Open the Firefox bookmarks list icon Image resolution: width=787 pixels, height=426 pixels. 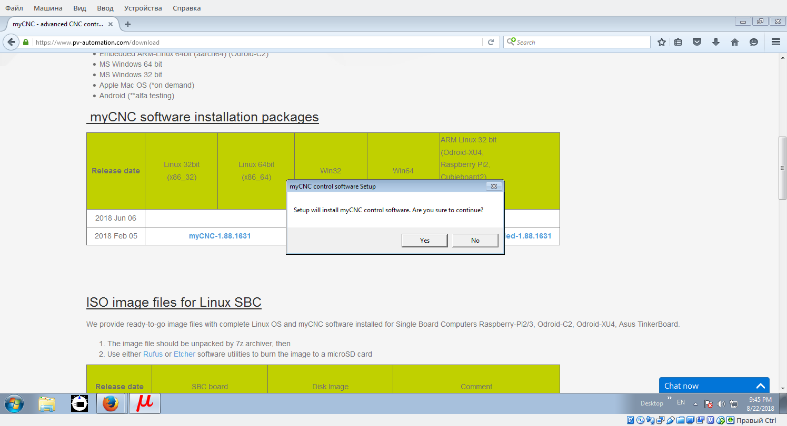pos(678,42)
